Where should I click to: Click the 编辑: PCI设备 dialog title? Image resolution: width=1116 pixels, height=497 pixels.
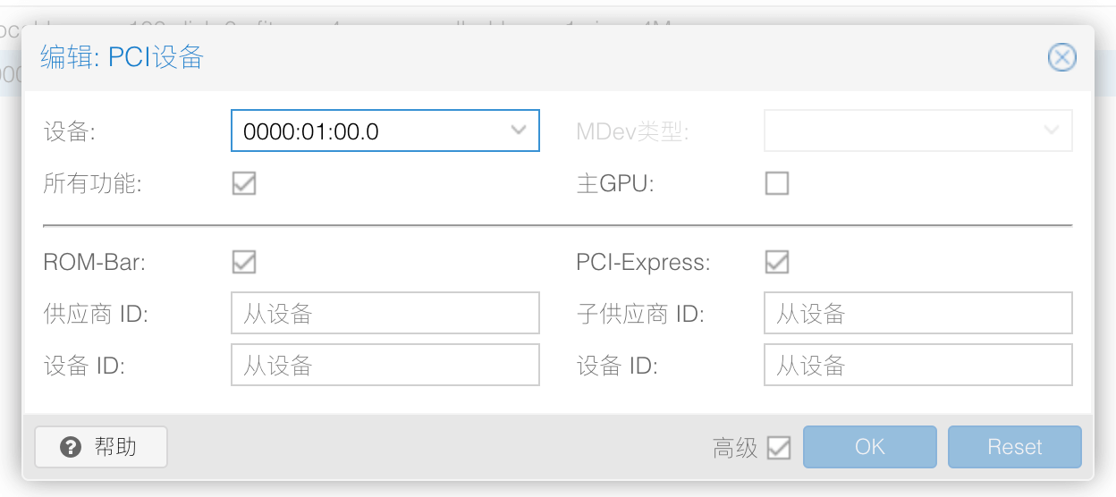(x=123, y=58)
